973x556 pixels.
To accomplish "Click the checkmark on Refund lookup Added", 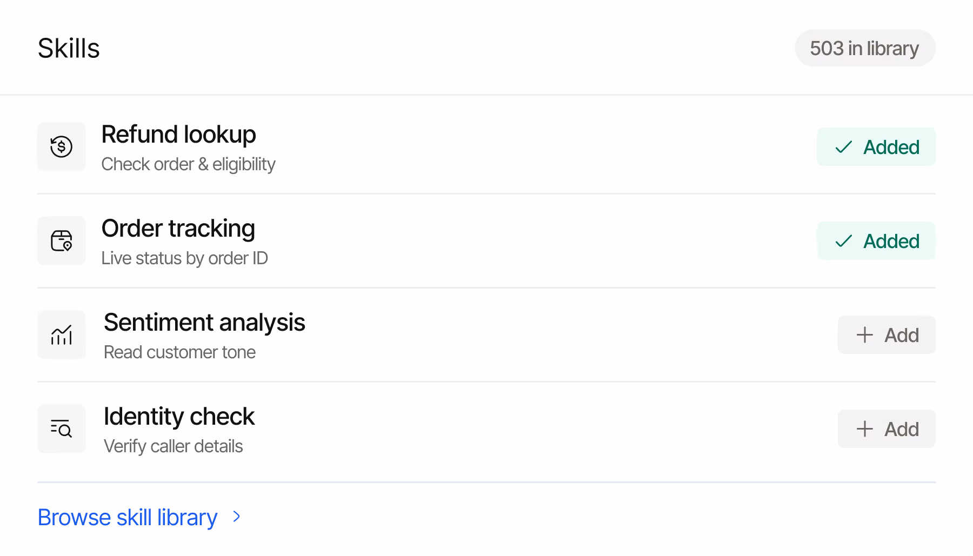I will click(x=843, y=147).
